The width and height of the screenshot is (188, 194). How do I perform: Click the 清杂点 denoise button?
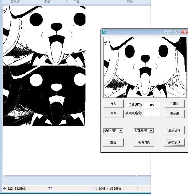pyautogui.click(x=174, y=114)
